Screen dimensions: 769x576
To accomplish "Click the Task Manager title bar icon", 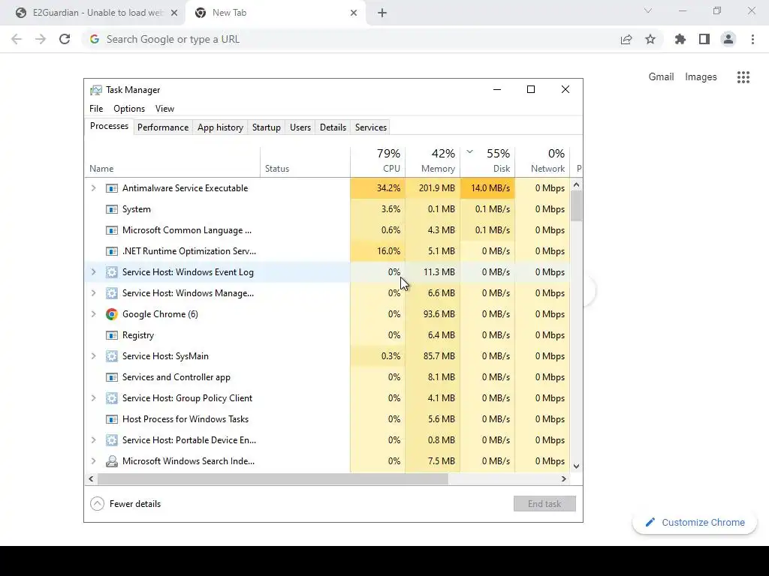I will pyautogui.click(x=96, y=90).
